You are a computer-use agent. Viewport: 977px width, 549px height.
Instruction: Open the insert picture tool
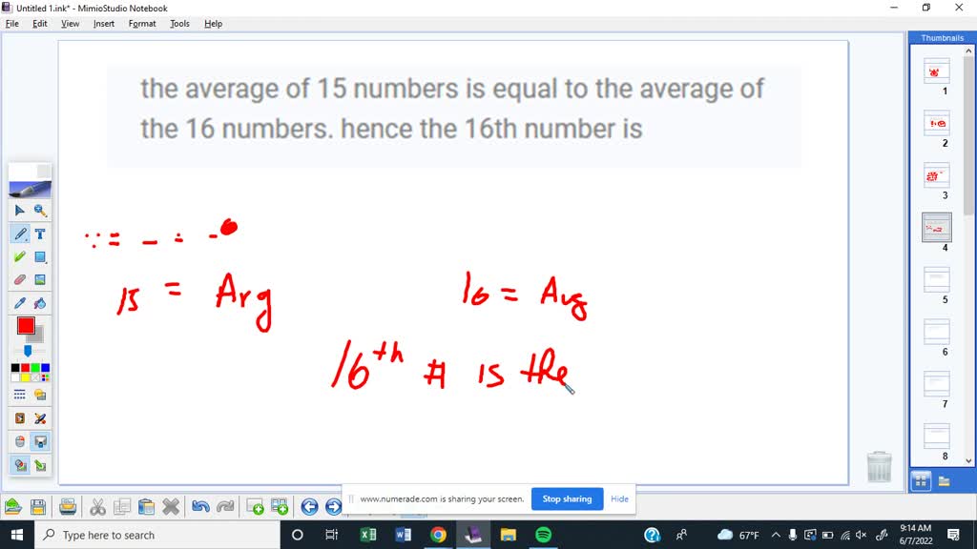tap(39, 279)
